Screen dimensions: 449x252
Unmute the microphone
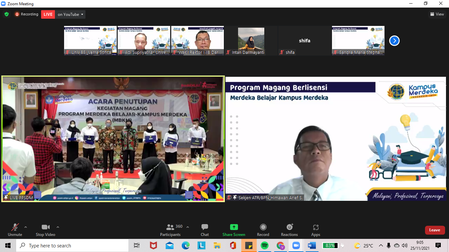click(15, 230)
